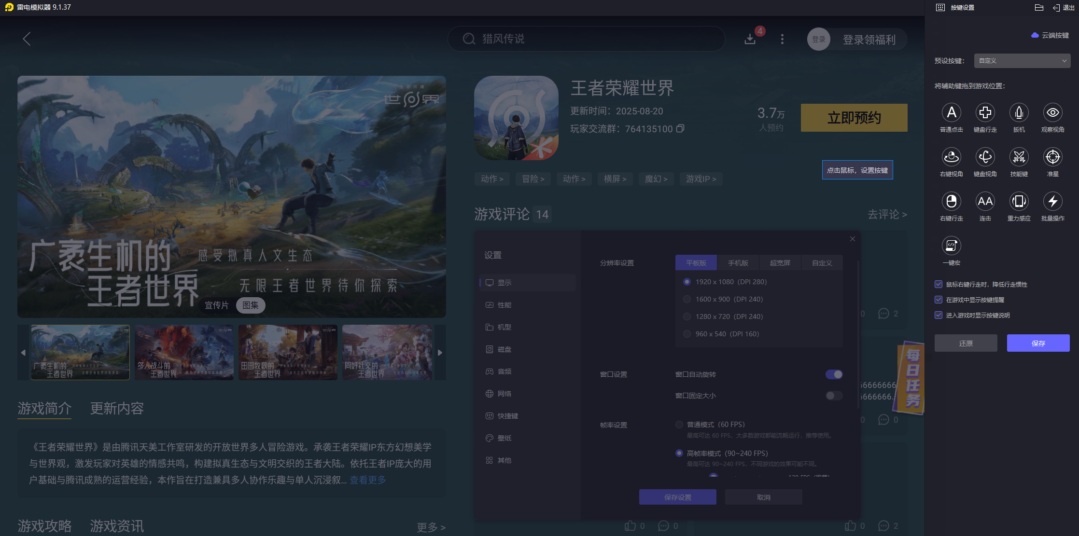The width and height of the screenshot is (1079, 536).
Task: Open the 机型 settings section
Action: [528, 327]
